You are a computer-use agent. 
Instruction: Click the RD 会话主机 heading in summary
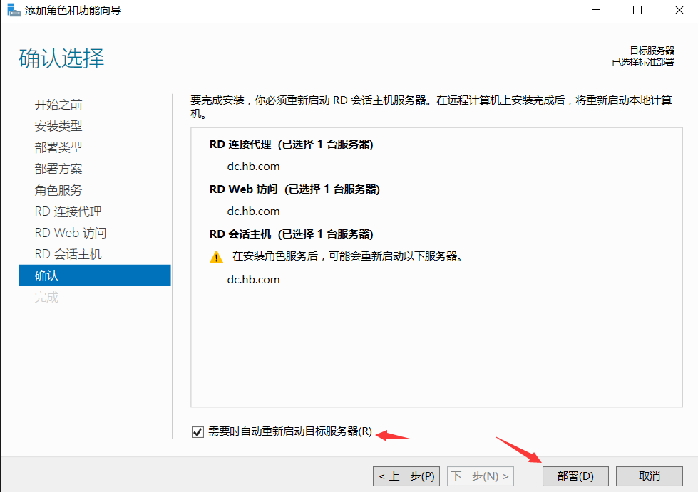click(x=291, y=234)
